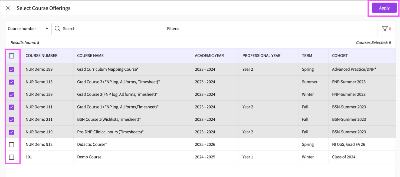Click the Course Name column header
The width and height of the screenshot is (400, 177).
click(x=90, y=56)
